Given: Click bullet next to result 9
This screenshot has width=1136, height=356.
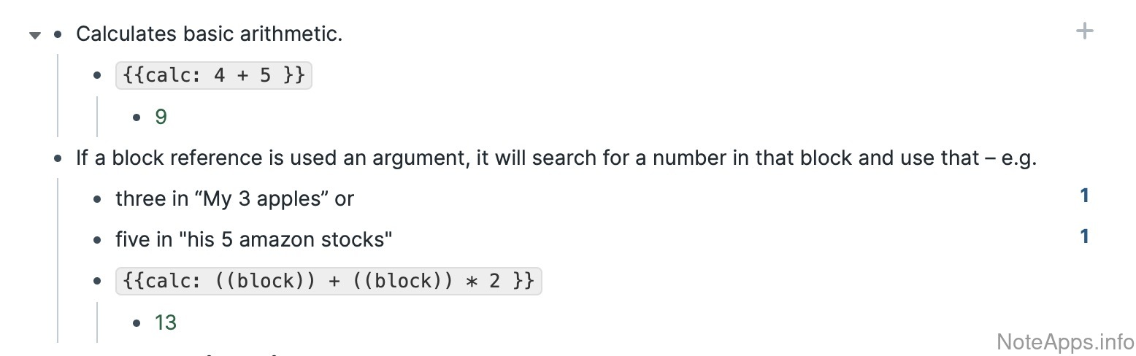Looking at the screenshot, I should 137,117.
